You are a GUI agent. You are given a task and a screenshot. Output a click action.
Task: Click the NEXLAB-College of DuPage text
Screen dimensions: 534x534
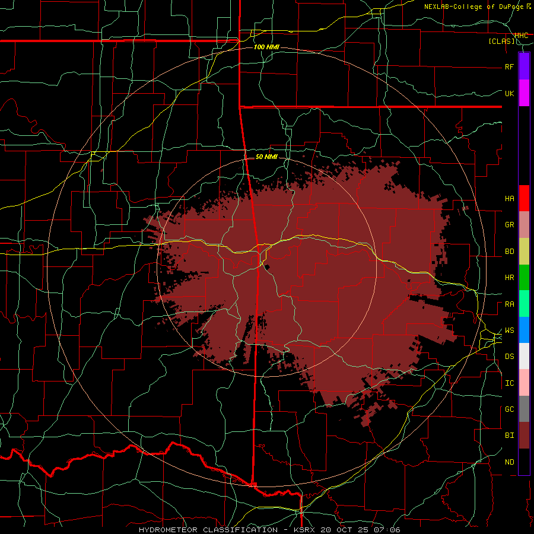(x=475, y=7)
